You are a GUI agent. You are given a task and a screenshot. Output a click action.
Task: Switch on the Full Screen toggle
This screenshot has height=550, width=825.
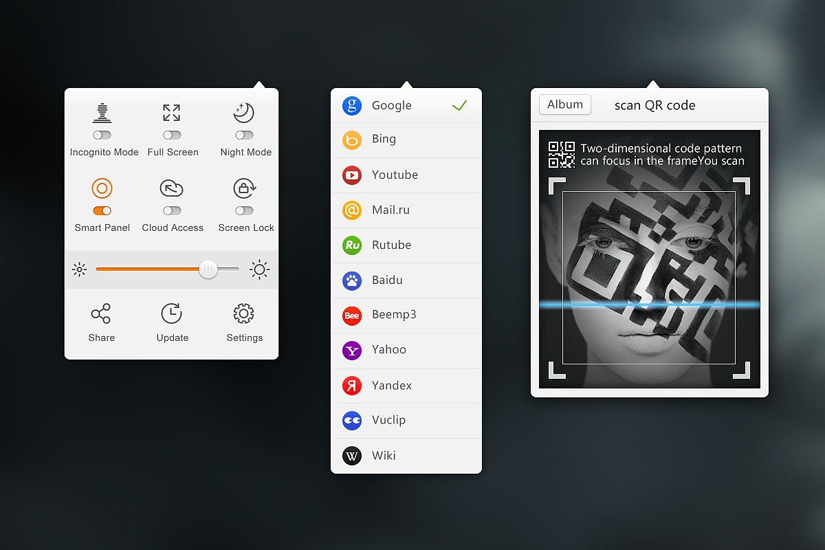172,135
